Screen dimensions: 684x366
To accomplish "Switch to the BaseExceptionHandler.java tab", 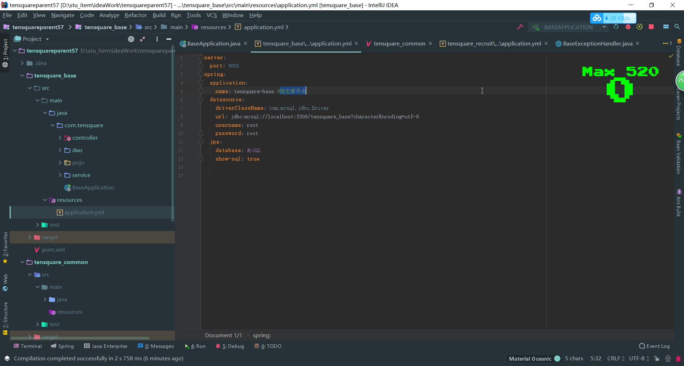I will 597,43.
